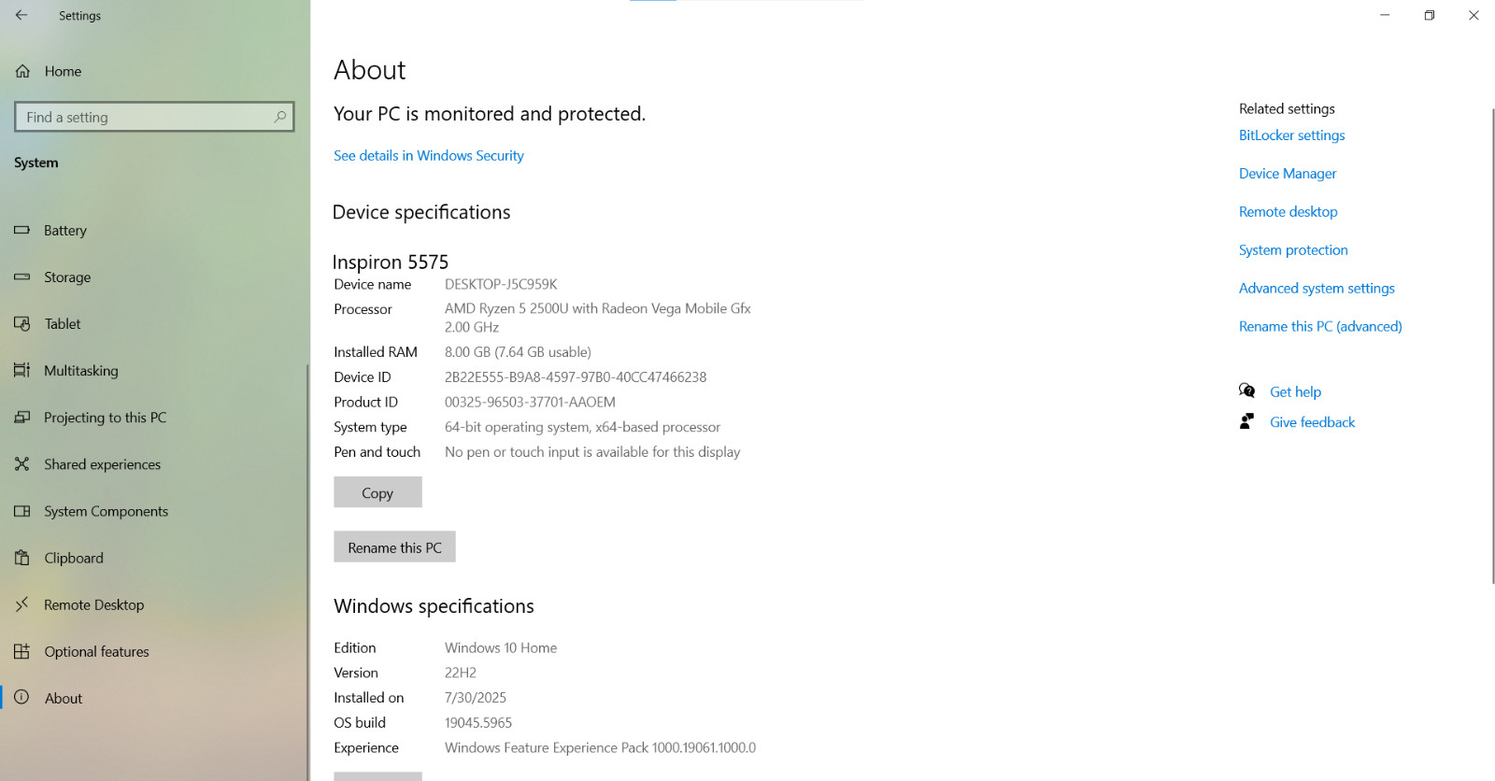
Task: Click the 64-bit operating system text
Action: [x=582, y=427]
